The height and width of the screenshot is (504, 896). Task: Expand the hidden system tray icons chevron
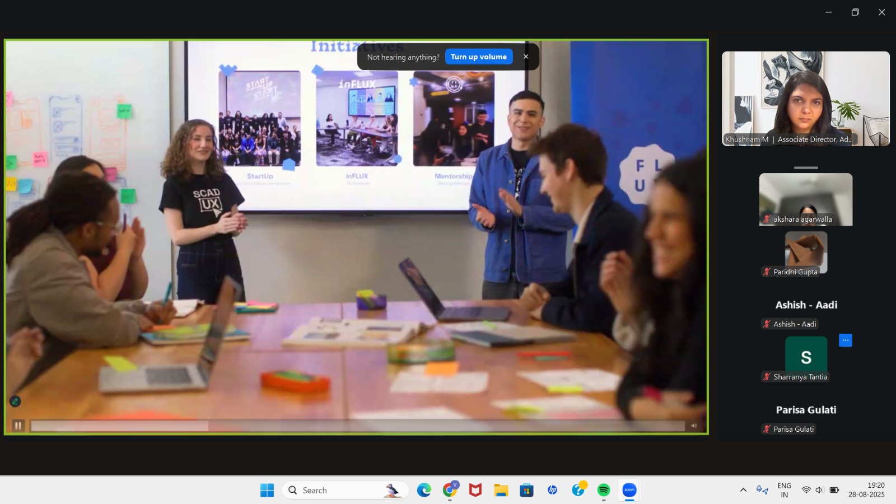pyautogui.click(x=743, y=490)
